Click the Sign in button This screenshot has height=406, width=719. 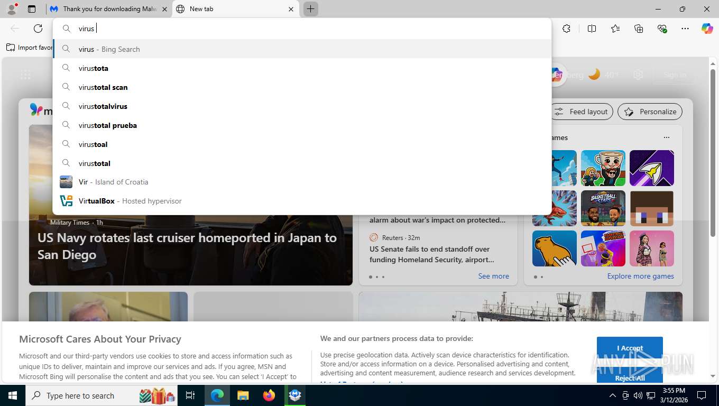pyautogui.click(x=675, y=75)
